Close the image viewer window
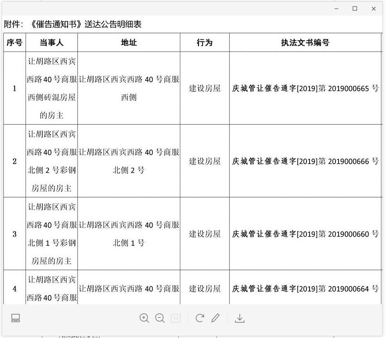Screen dimensions: 388x338 373,9
